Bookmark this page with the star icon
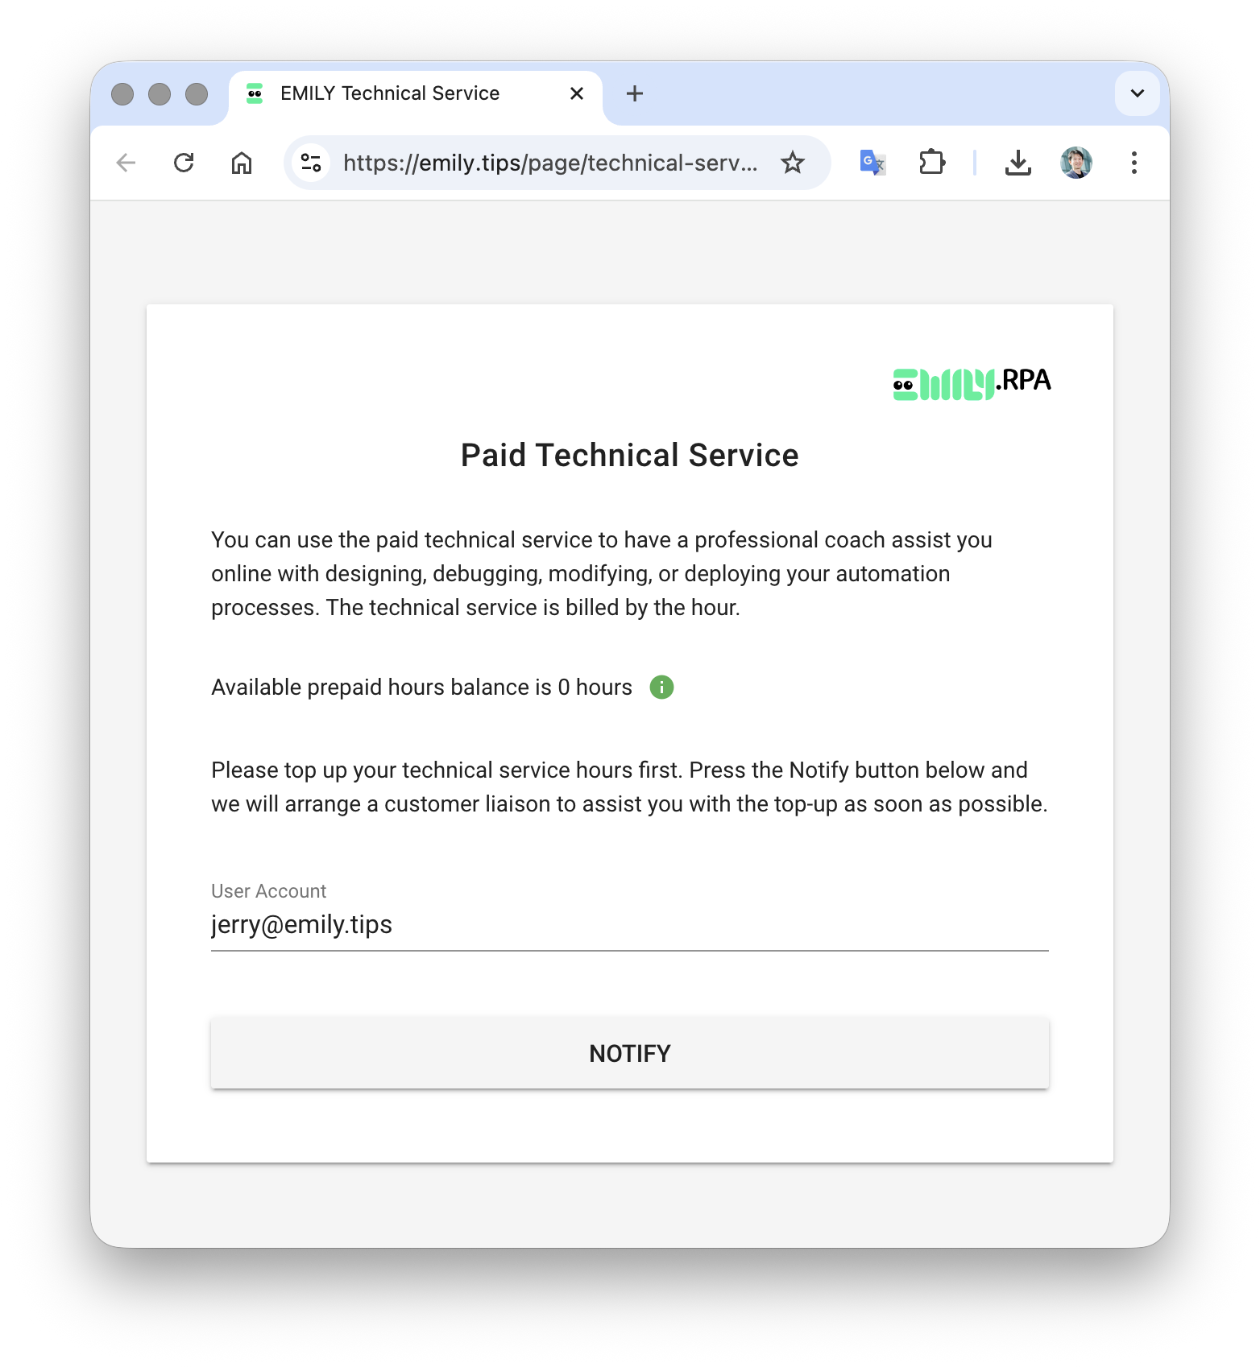The height and width of the screenshot is (1367, 1260). (x=793, y=163)
